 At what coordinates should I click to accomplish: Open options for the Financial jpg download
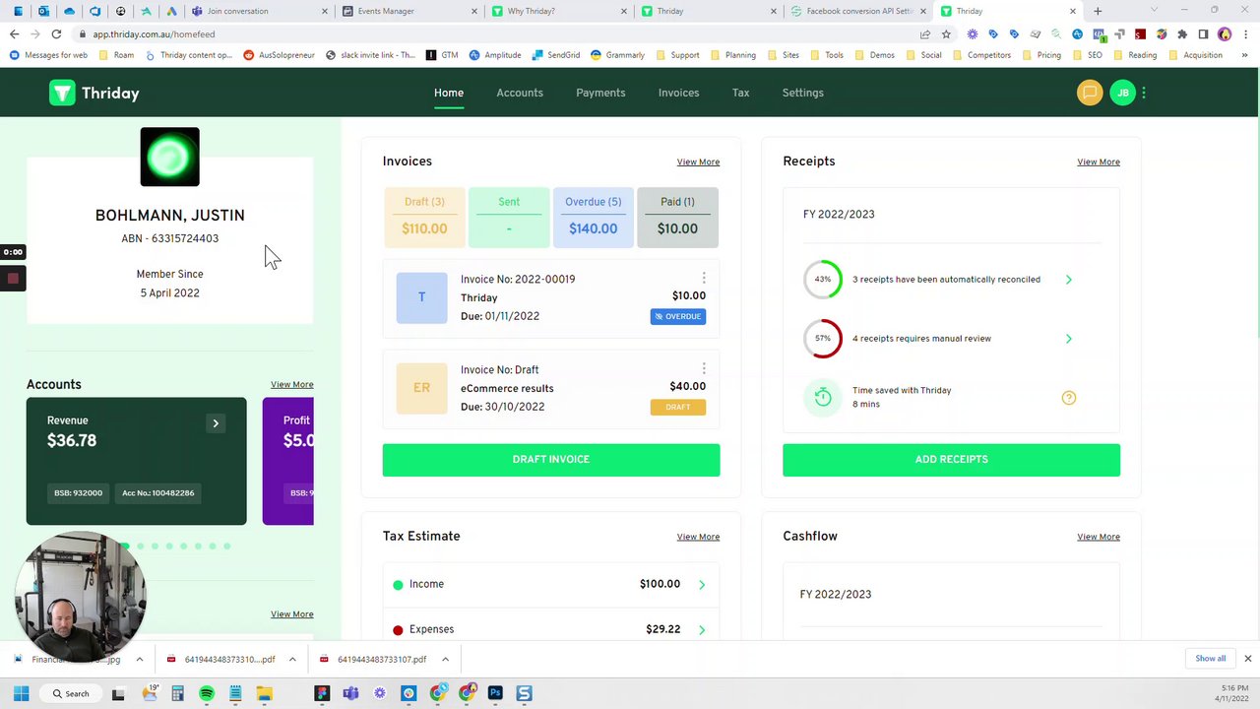tap(139, 660)
